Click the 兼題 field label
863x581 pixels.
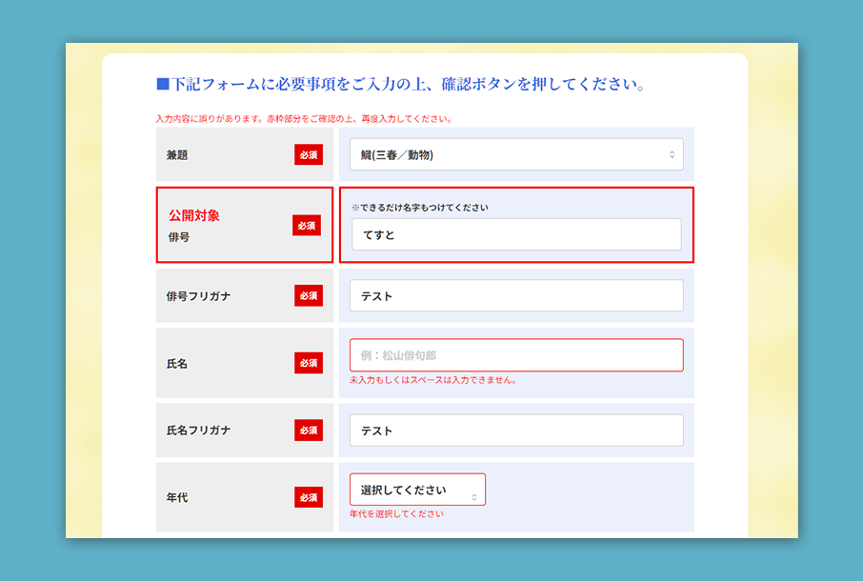point(177,154)
